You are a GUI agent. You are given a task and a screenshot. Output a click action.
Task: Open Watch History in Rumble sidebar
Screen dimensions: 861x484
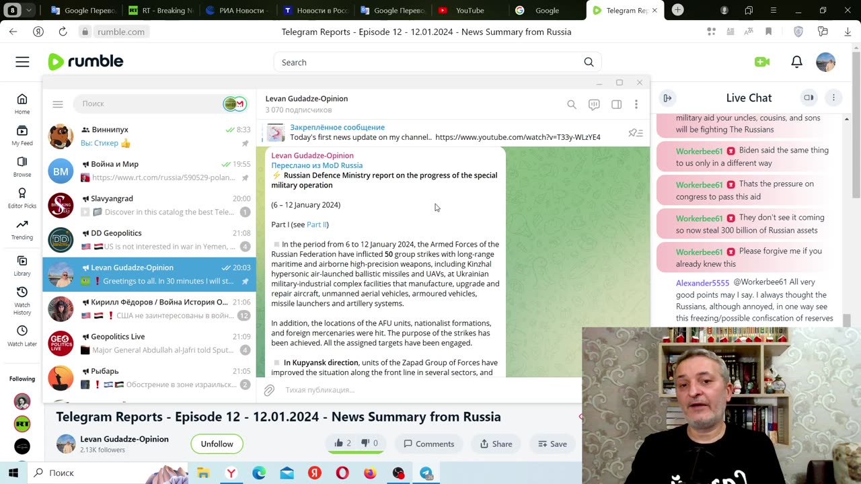pos(22,301)
